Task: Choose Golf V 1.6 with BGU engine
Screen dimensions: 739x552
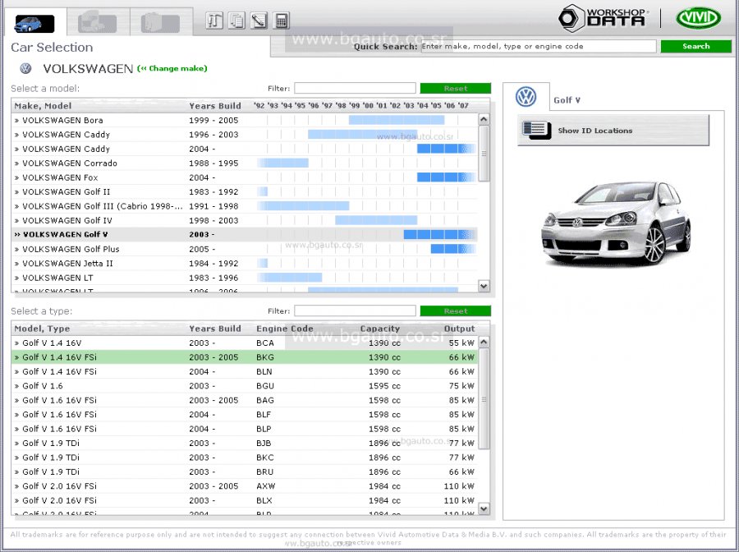Action: [244, 385]
